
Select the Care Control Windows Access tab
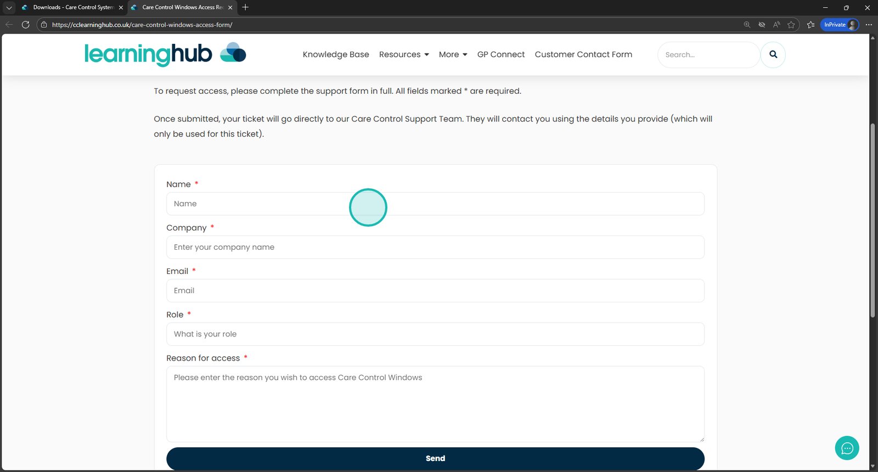click(182, 8)
